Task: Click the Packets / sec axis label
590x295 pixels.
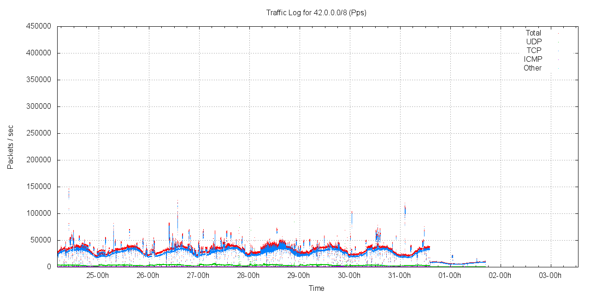Action: pos(11,147)
